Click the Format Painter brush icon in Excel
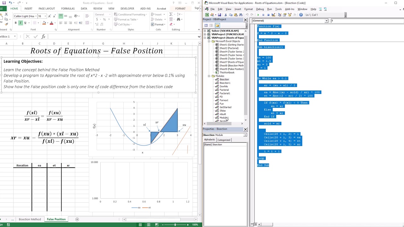Screen dimensions: 404x227 tap(6, 24)
